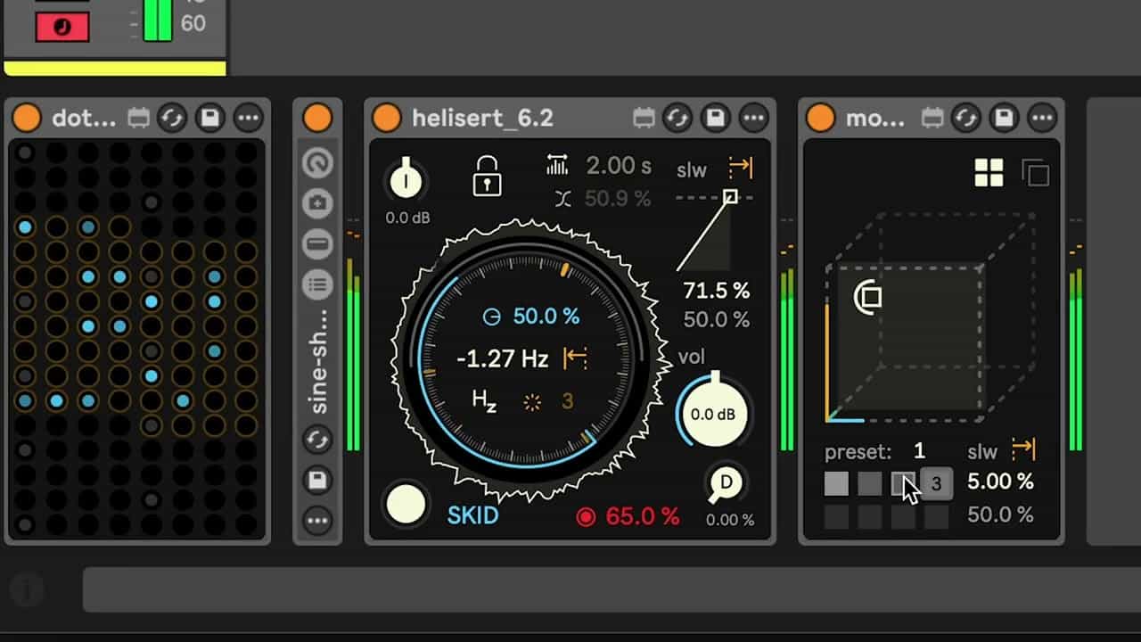Click the vol knob showing 0.0 dB
The height and width of the screenshot is (642, 1141).
tap(713, 414)
